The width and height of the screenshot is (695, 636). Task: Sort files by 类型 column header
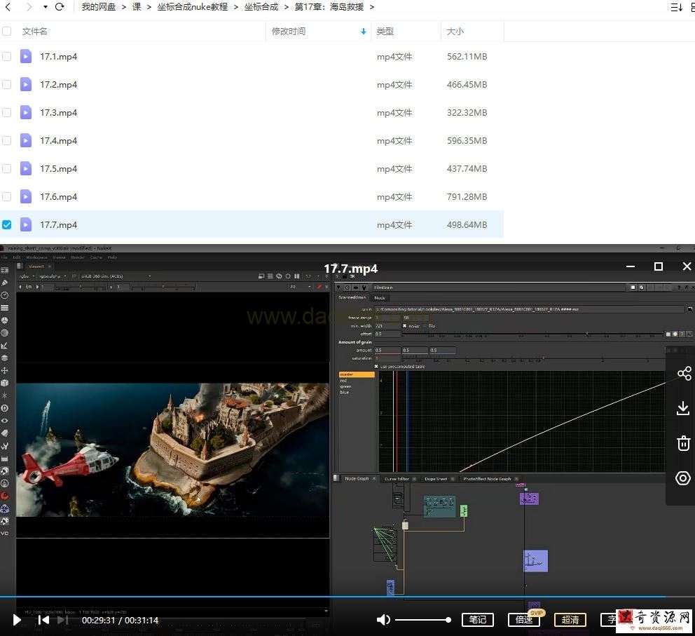pyautogui.click(x=385, y=32)
